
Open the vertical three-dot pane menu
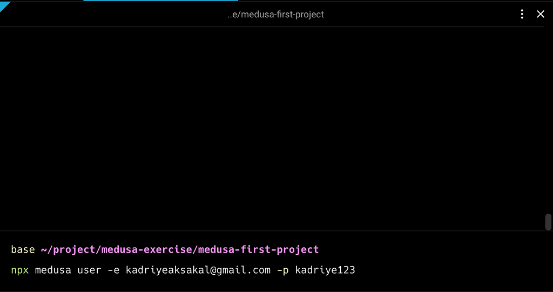click(x=522, y=15)
